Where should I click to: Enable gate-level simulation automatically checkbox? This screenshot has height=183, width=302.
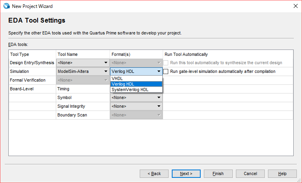tap(166, 72)
